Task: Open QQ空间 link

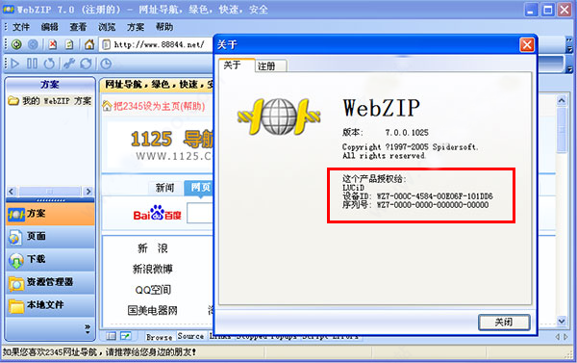Action: coord(153,290)
